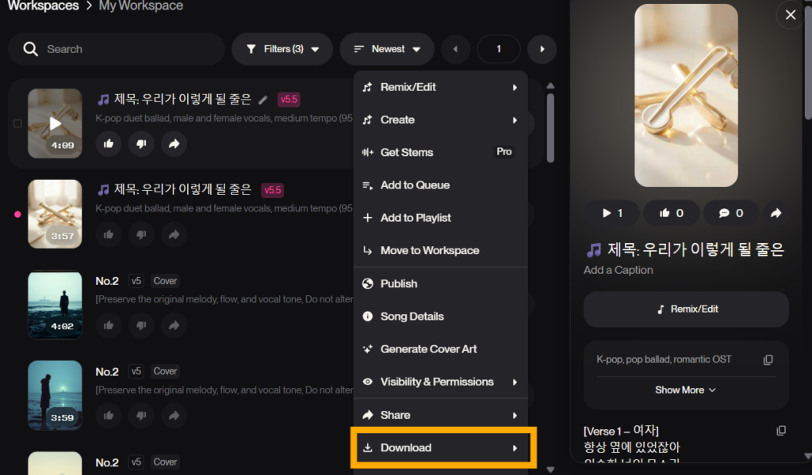
Task: Click the song list vertical scrollbar
Action: click(550, 127)
